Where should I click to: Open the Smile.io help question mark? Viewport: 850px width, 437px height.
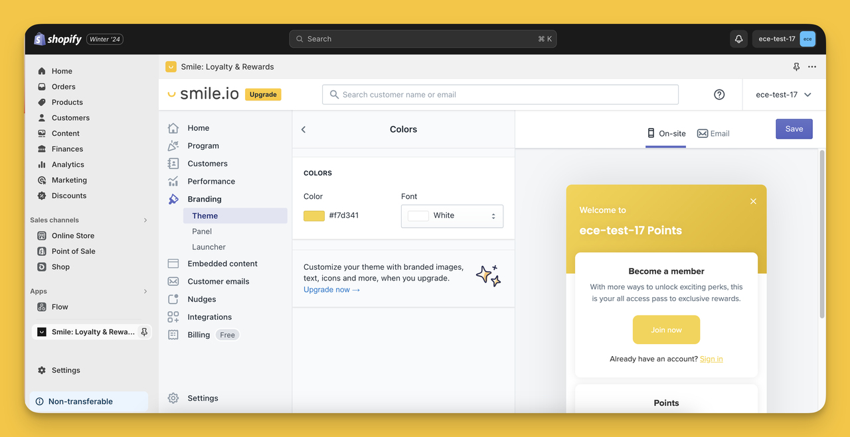(x=719, y=94)
